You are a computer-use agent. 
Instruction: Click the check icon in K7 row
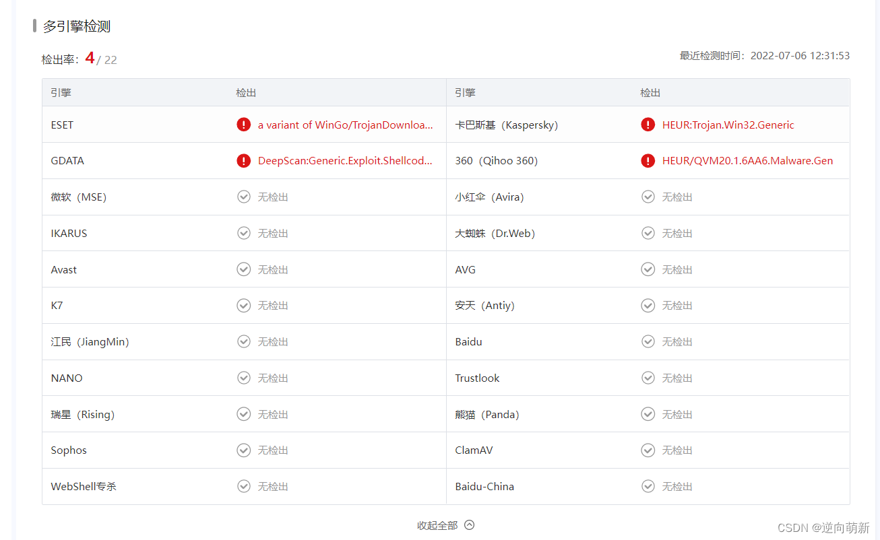tap(244, 306)
